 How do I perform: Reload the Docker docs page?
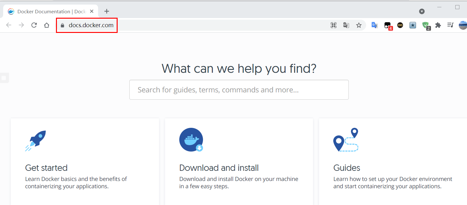(x=34, y=25)
